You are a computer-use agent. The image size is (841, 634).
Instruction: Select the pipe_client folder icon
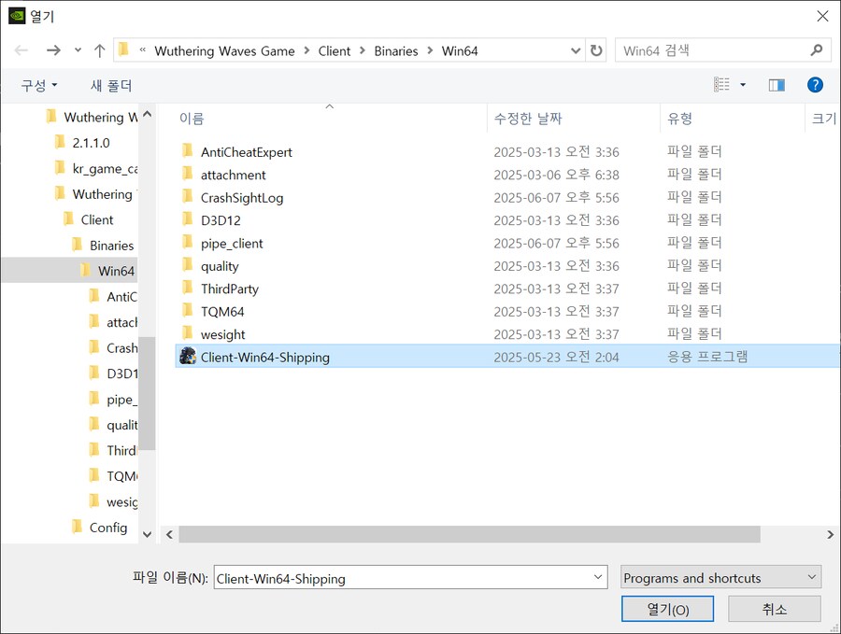(x=187, y=242)
